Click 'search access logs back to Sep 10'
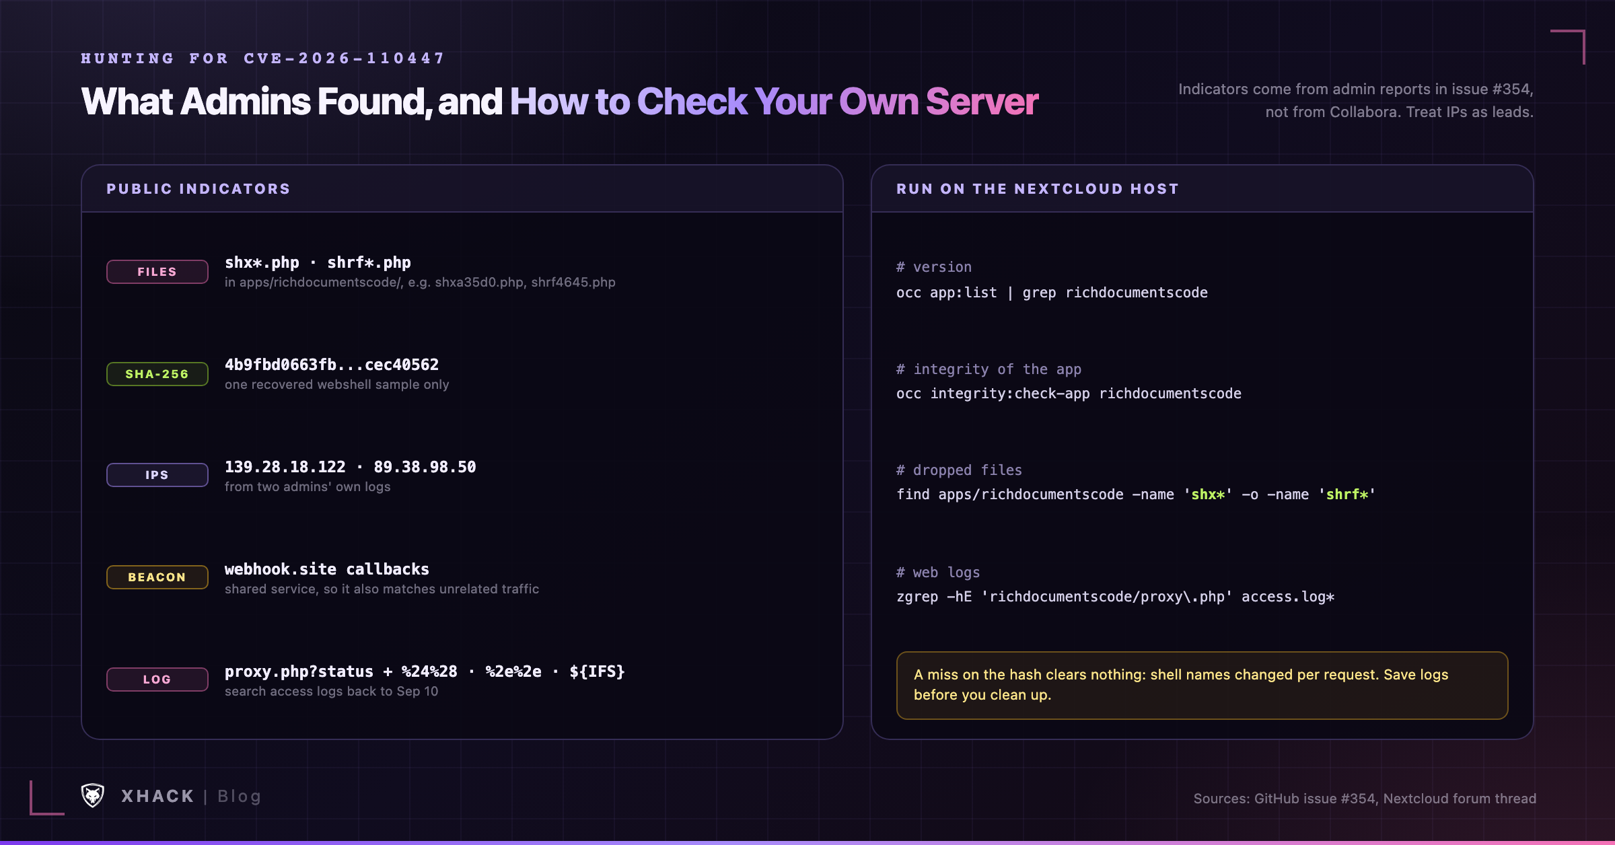This screenshot has width=1615, height=845. [x=331, y=692]
